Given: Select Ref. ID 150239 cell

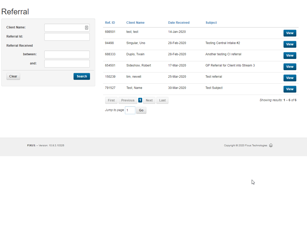Looking at the screenshot, I should [110, 77].
